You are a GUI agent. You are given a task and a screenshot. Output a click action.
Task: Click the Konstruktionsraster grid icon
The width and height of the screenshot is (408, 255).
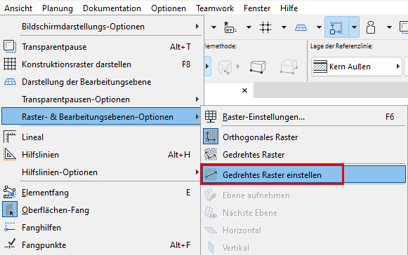tap(10, 64)
